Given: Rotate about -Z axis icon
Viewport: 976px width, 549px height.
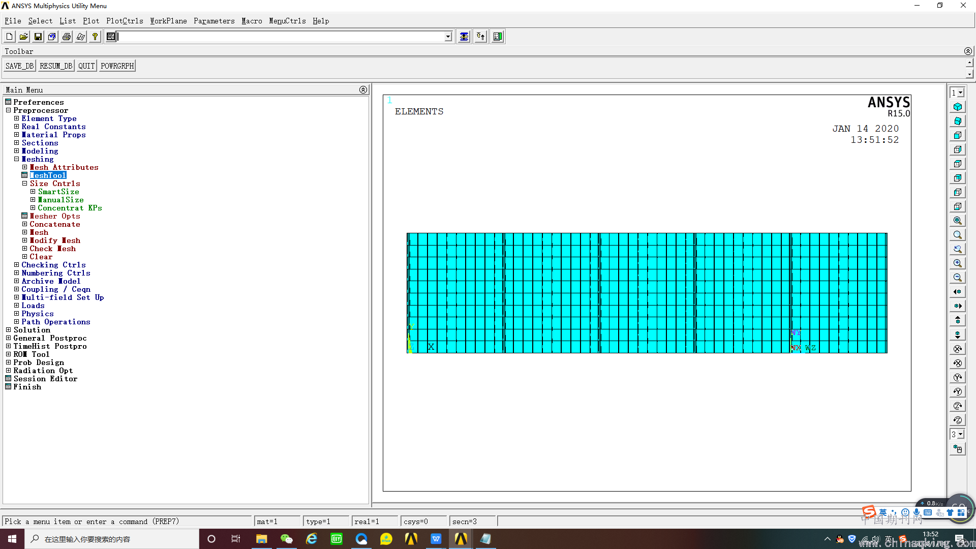Looking at the screenshot, I should [x=958, y=420].
